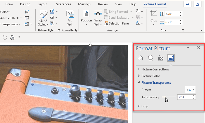Expand the Picture Color section

click(151, 76)
